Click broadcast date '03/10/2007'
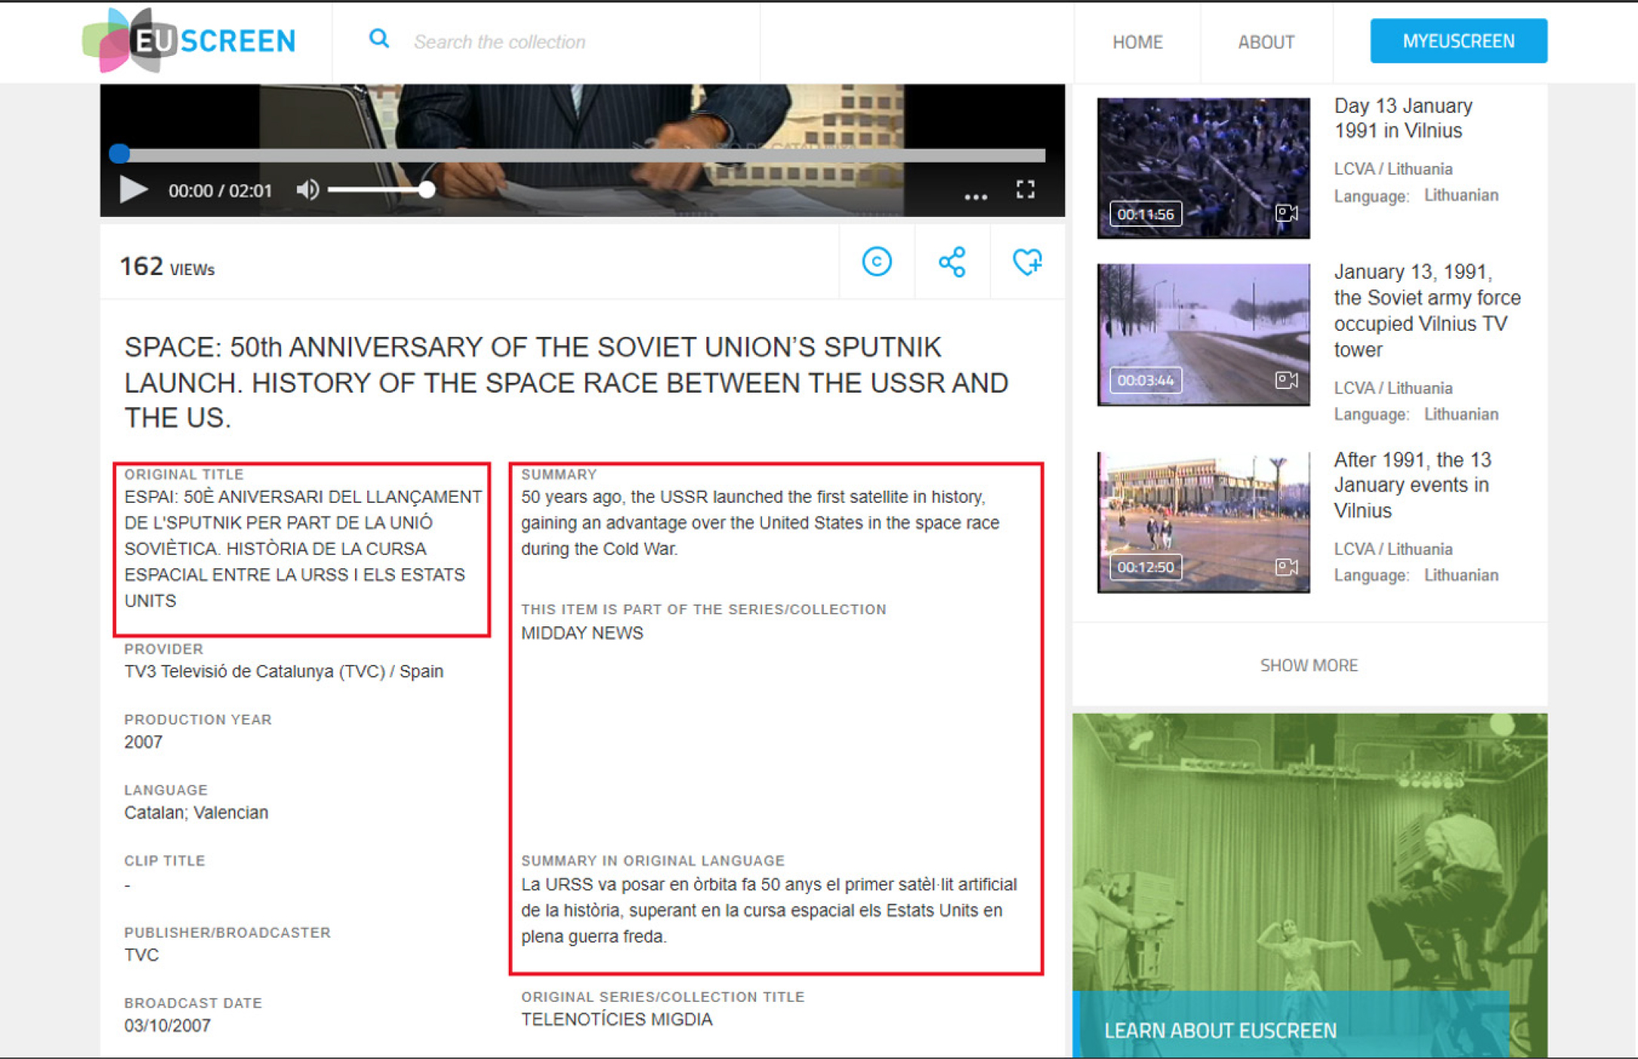The width and height of the screenshot is (1638, 1059). [167, 1026]
